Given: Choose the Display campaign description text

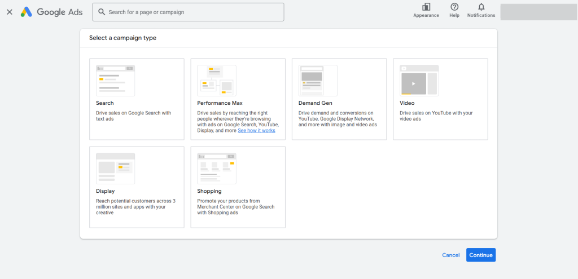Looking at the screenshot, I should click(135, 206).
